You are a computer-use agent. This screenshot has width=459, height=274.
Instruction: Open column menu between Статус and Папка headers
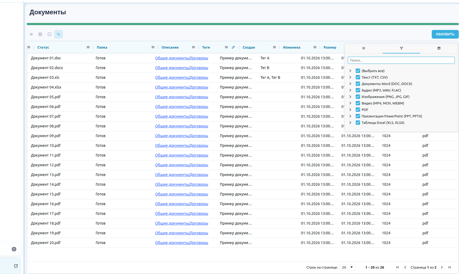(x=88, y=47)
